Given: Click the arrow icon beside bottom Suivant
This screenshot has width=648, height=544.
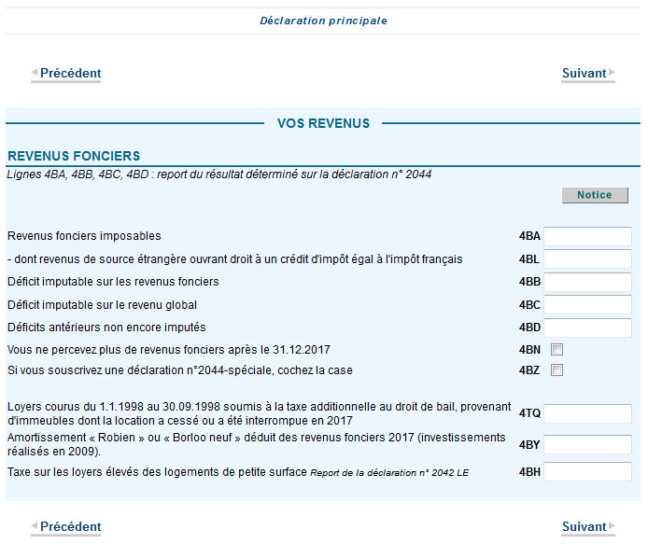Looking at the screenshot, I should pos(613,527).
